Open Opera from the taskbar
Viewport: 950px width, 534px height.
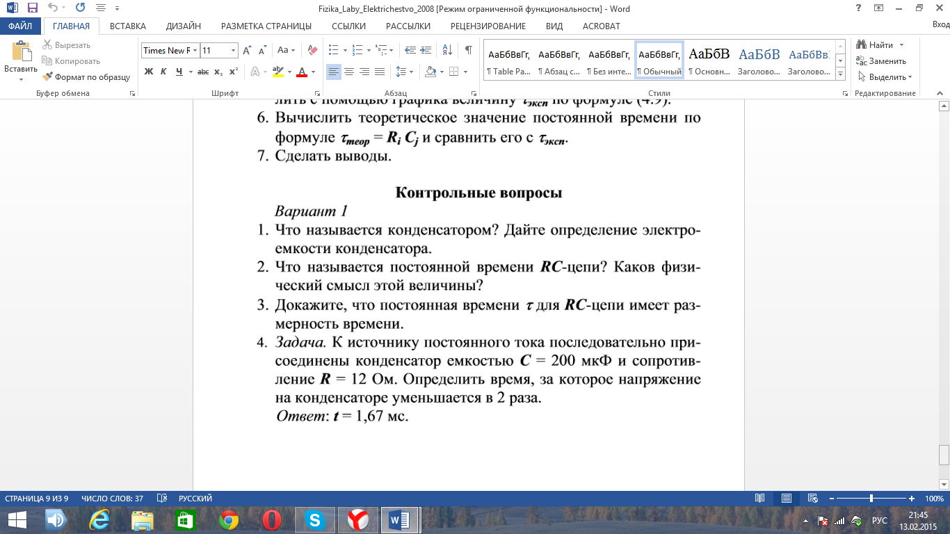click(x=272, y=520)
